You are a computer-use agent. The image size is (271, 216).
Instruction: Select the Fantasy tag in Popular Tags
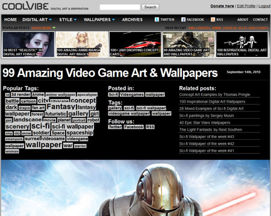pyautogui.click(x=61, y=107)
